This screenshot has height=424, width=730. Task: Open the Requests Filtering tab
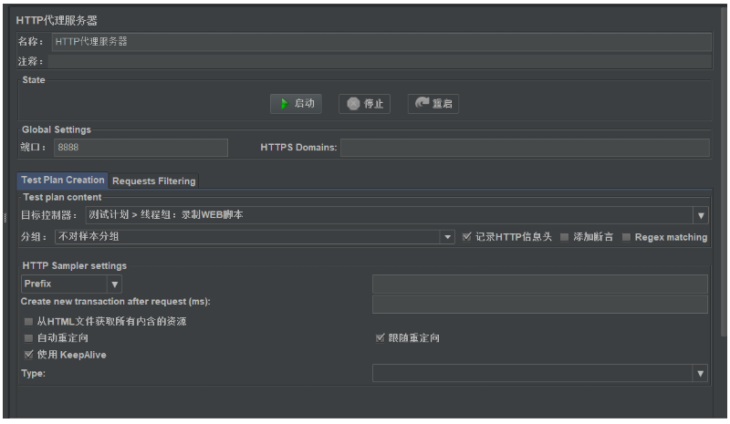point(153,181)
